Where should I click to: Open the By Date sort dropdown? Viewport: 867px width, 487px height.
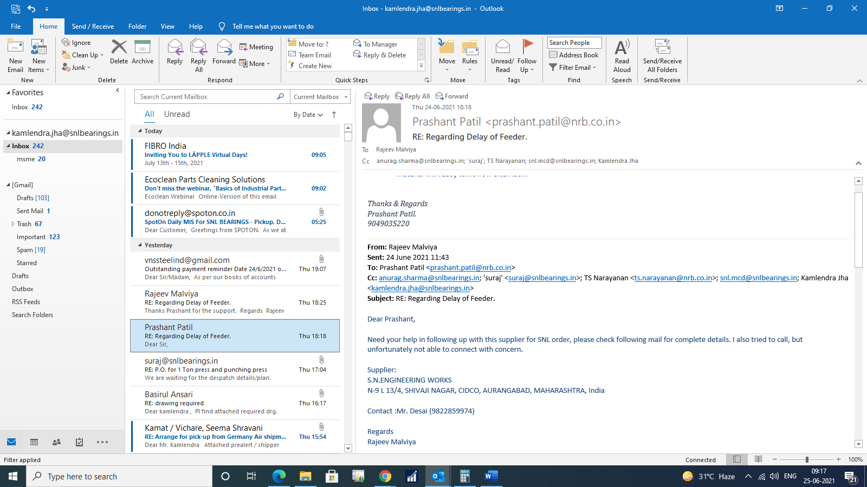(308, 115)
